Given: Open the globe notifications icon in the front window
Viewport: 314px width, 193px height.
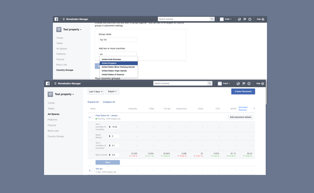Looking at the screenshot, I should (238, 83).
